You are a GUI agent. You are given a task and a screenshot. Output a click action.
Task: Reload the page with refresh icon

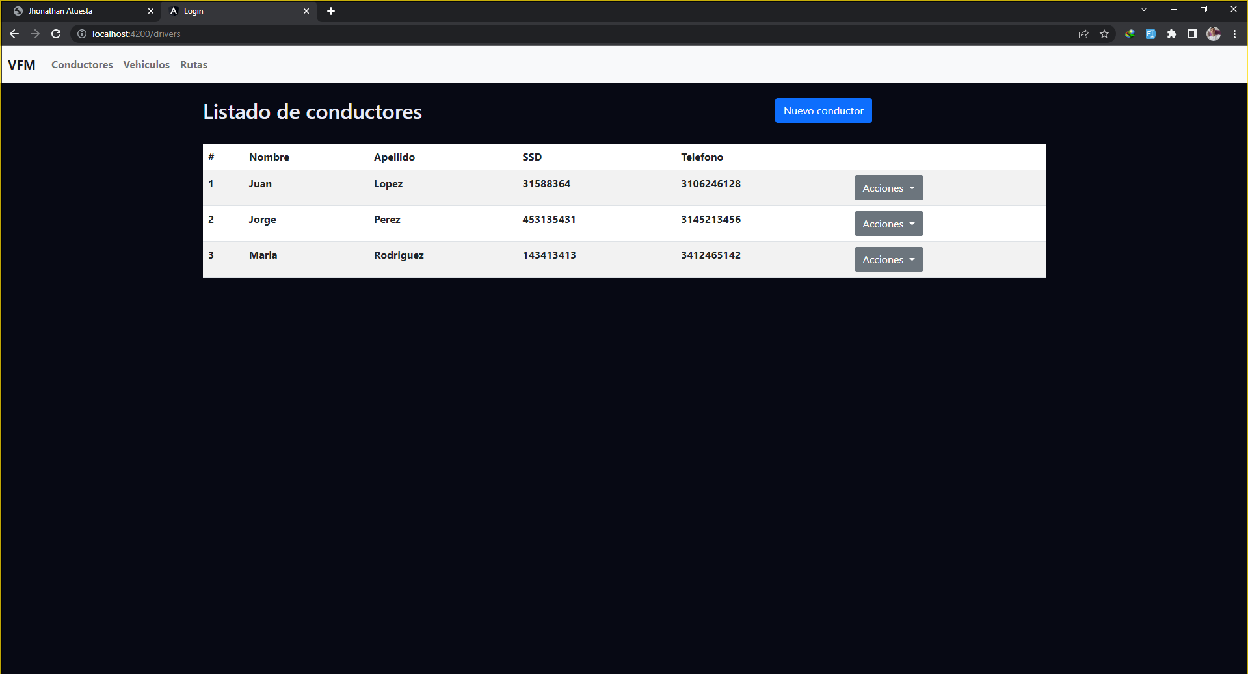point(56,34)
